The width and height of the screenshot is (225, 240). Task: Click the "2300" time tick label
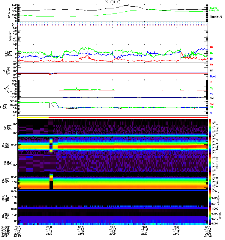point(112,234)
